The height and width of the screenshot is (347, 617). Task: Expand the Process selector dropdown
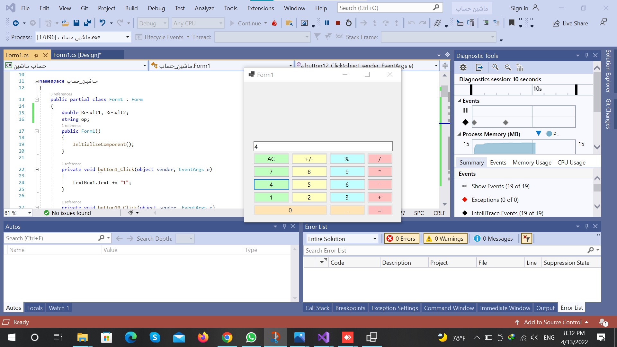click(128, 37)
